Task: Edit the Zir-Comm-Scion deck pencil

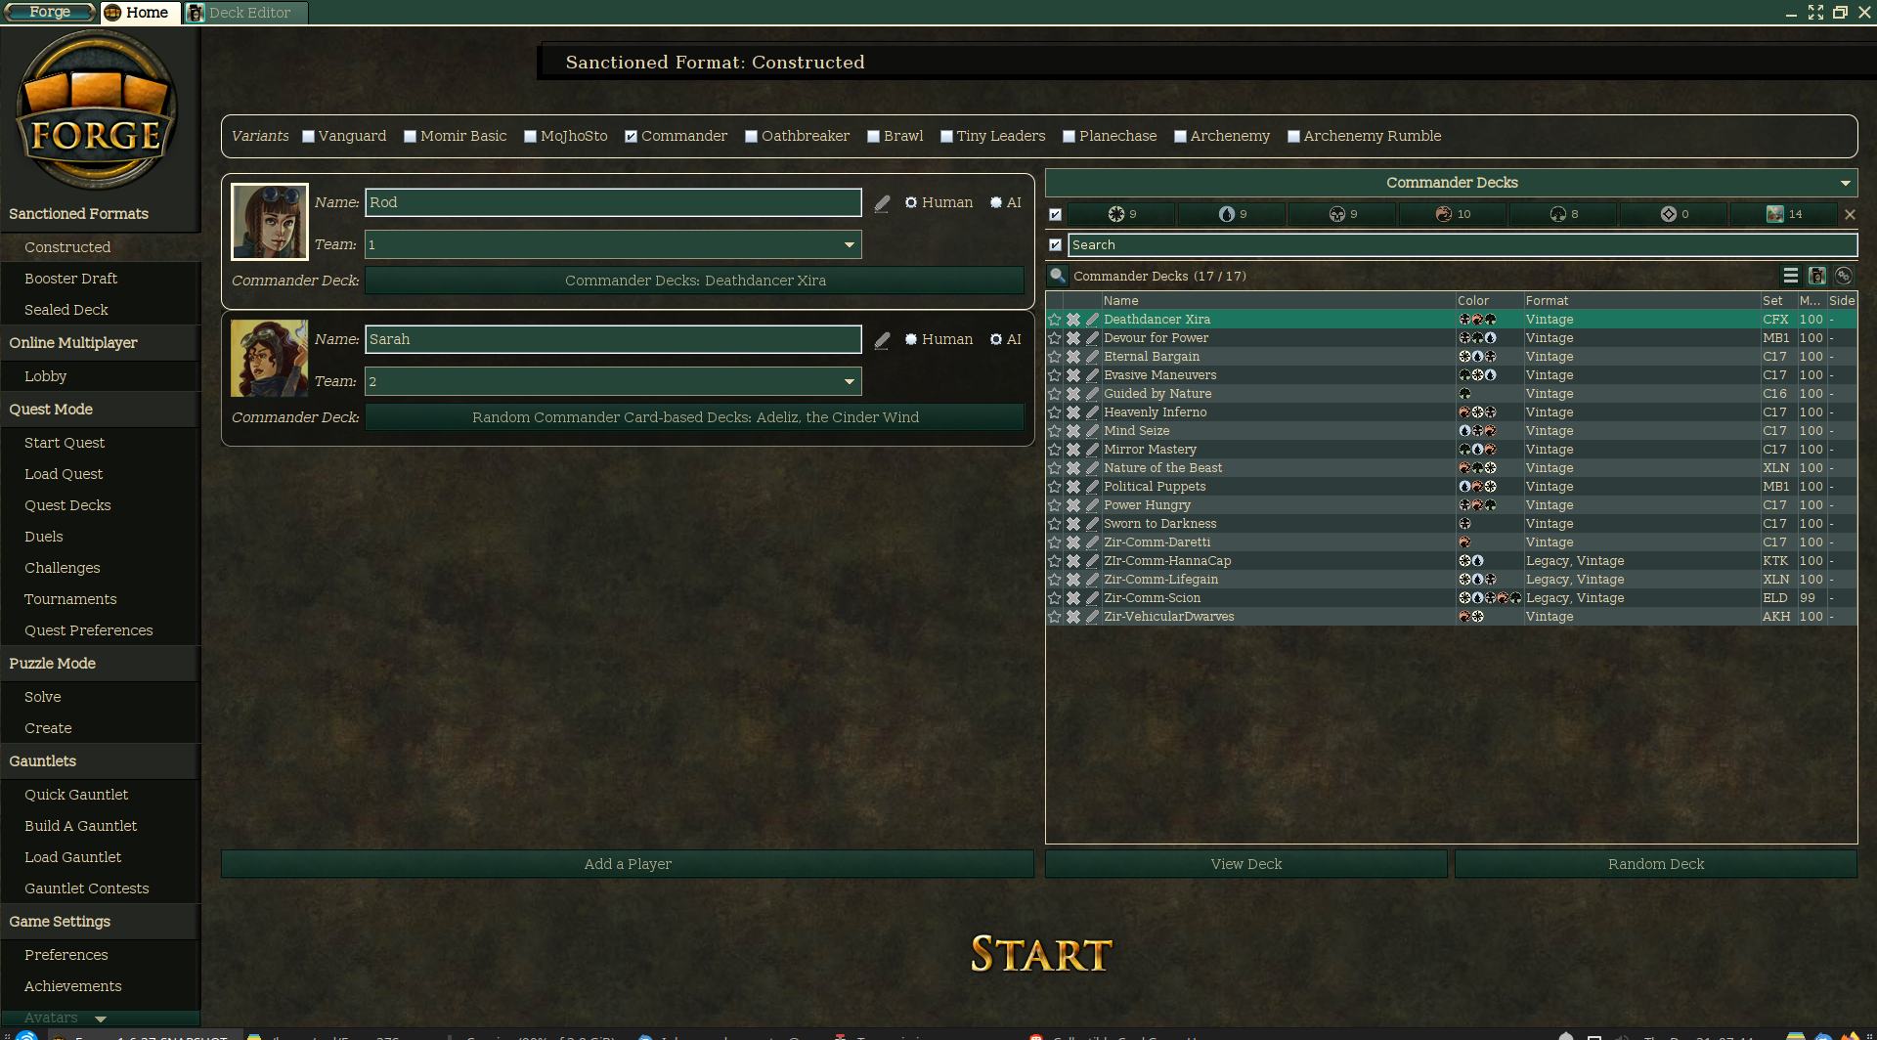Action: [1092, 598]
